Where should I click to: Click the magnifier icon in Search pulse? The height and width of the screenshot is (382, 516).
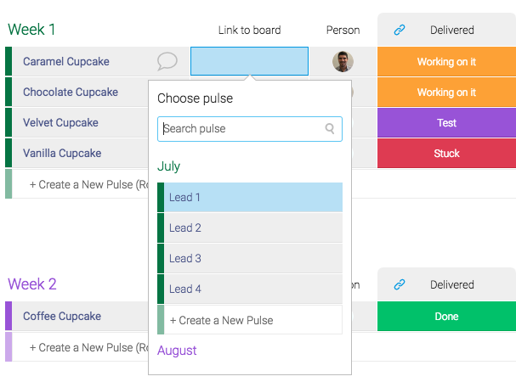(330, 128)
